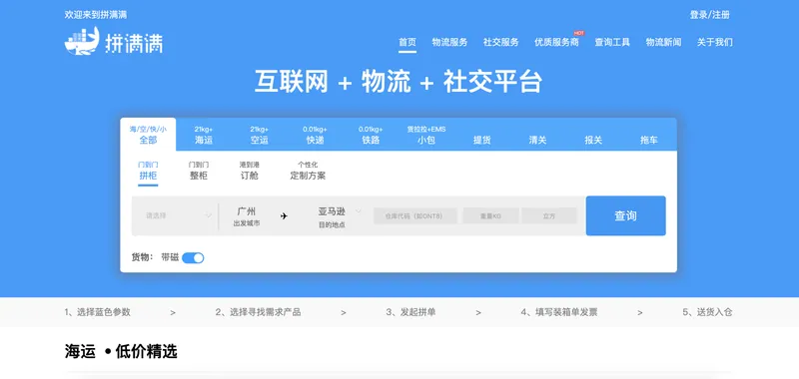Viewport: 799px width, 379px height.
Task: Click step 4、填写装箱单发票
Action: [x=560, y=312]
